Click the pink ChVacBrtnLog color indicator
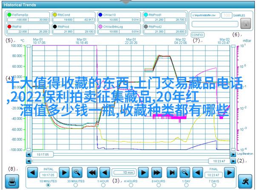 [100, 26]
